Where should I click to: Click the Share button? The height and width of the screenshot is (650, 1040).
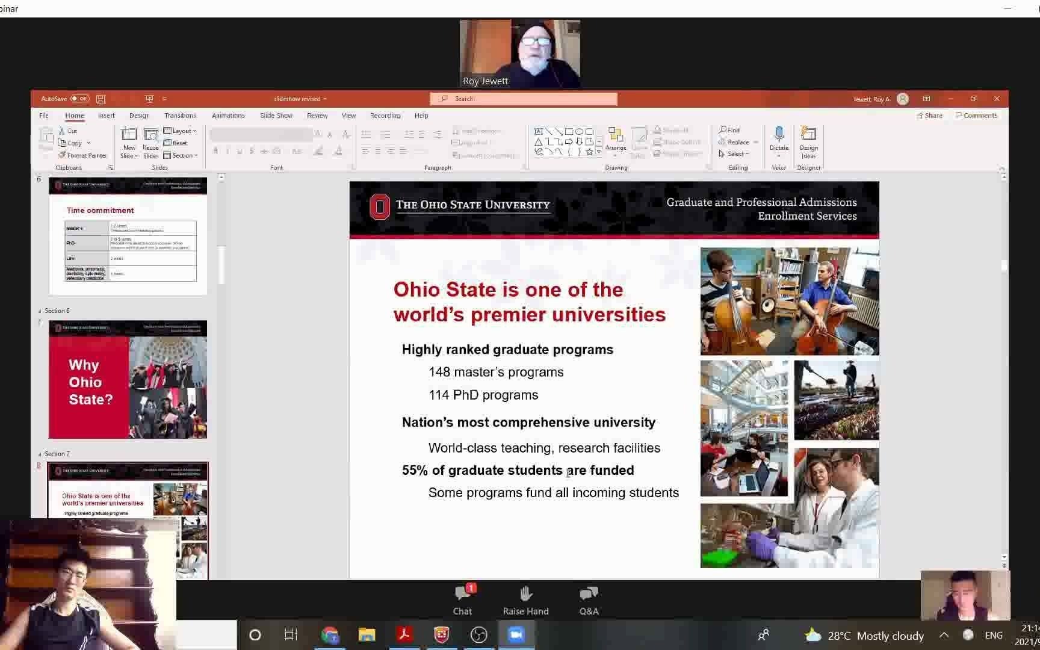click(x=930, y=116)
